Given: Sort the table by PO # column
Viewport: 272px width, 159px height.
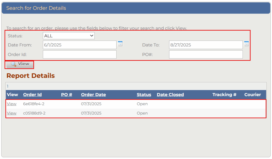Looking at the screenshot, I should [x=66, y=95].
